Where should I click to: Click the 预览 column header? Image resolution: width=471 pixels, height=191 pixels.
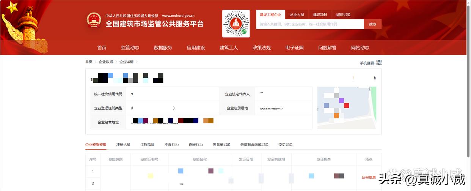point(369,159)
